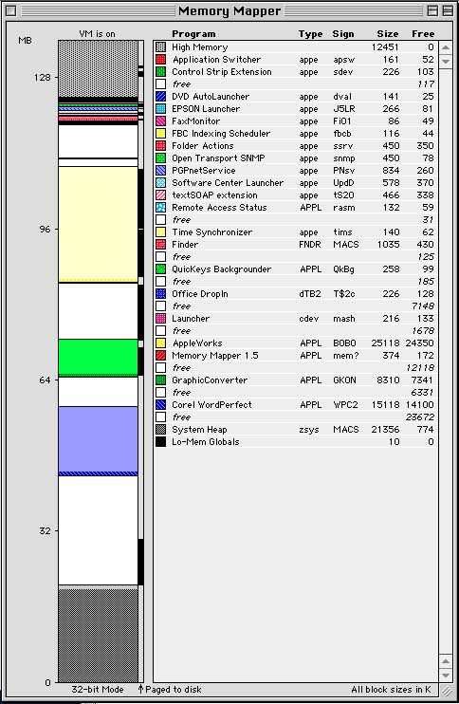Click the free block value 12118
459x704 pixels.
coord(420,368)
